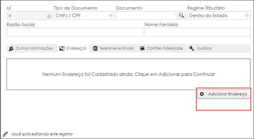Click the Tipo de Documento spinner arrows
254x139 pixels.
(111, 16)
